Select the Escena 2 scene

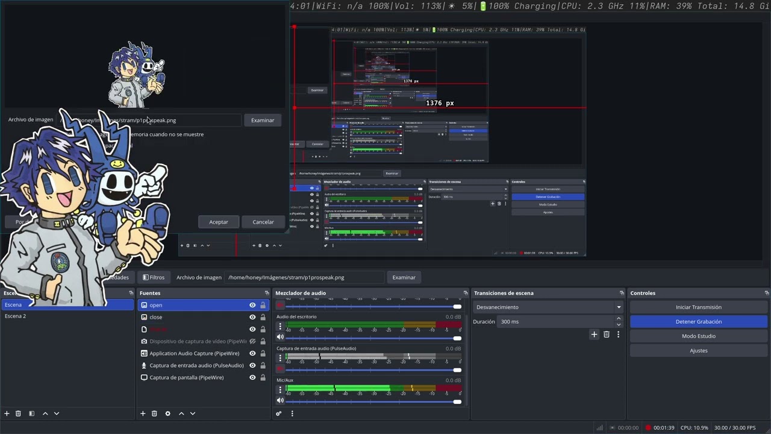67,316
